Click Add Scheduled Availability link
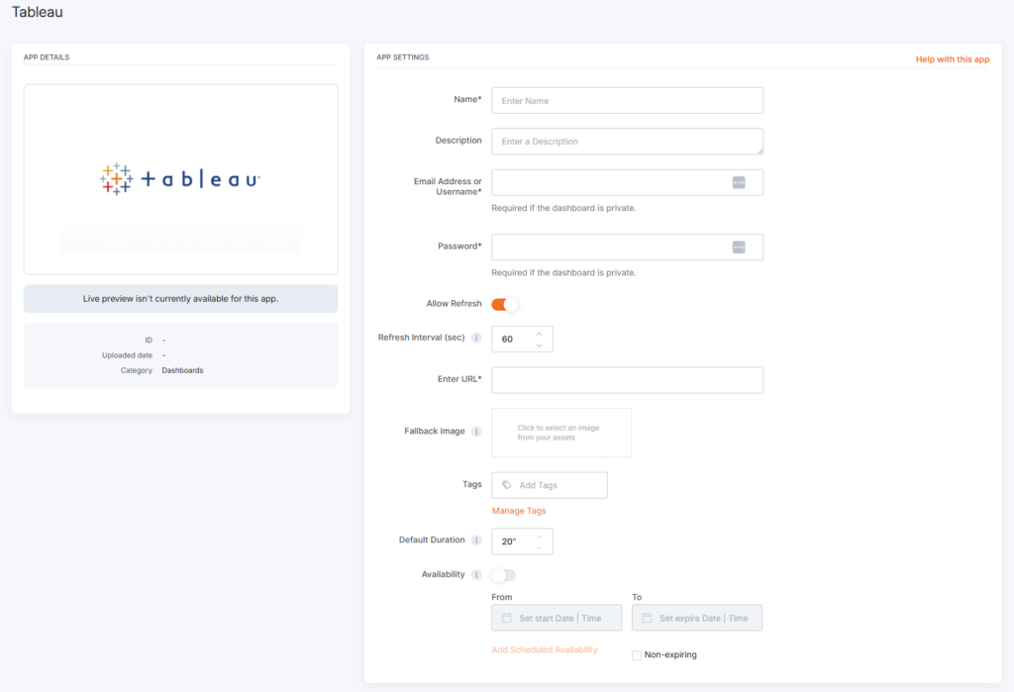 point(545,650)
